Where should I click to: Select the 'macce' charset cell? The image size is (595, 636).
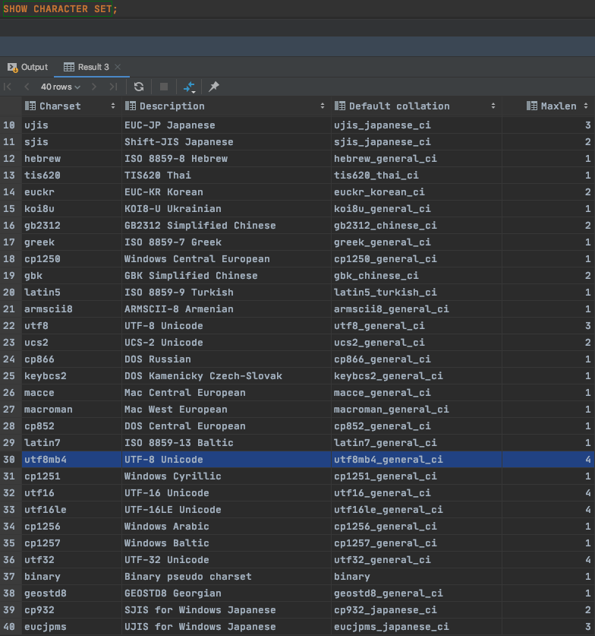(71, 393)
